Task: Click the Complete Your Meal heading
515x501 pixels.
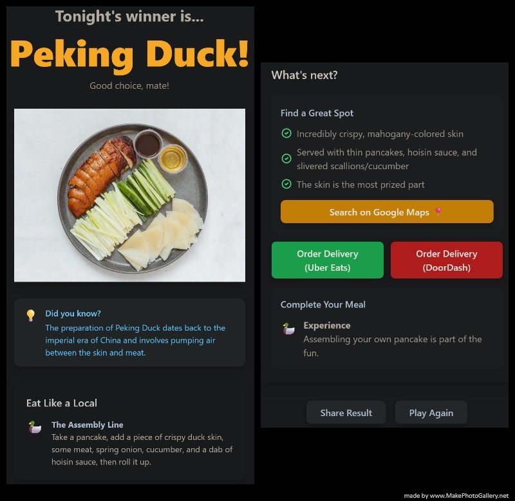Action: tap(323, 304)
